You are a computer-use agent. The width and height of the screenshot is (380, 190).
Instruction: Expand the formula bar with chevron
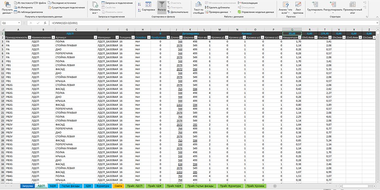point(377,22)
